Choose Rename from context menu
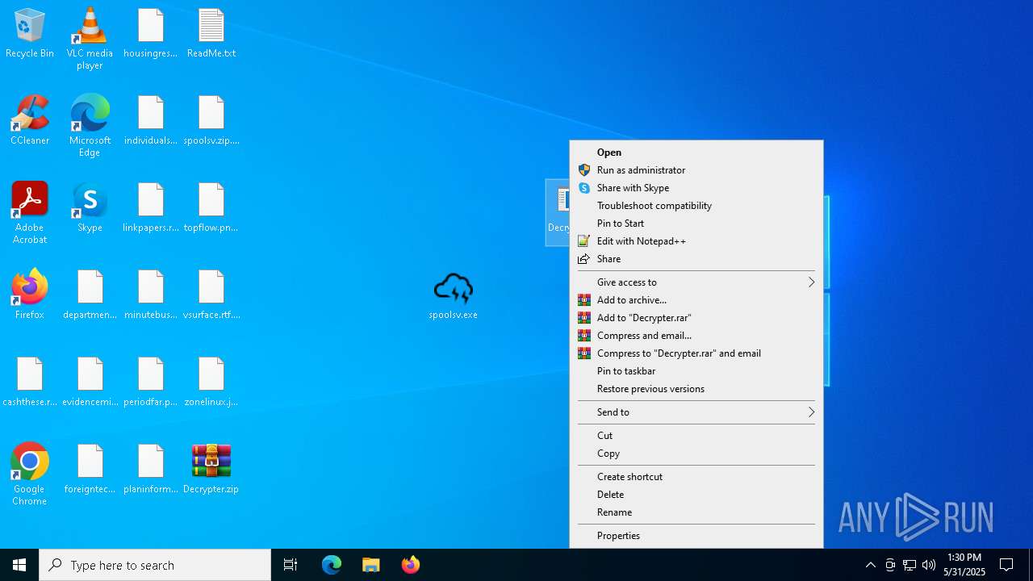 696,512
